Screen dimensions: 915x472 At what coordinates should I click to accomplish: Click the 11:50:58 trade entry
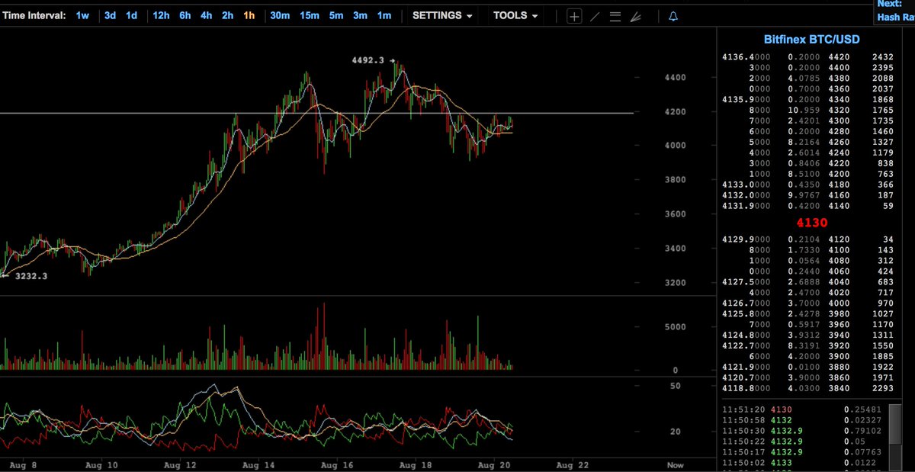(x=803, y=420)
